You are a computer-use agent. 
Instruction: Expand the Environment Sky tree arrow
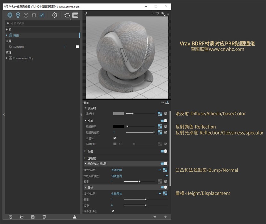coord(7,58)
